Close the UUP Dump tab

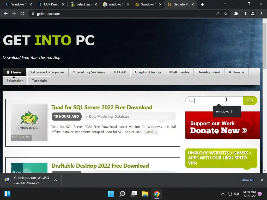point(63,4)
